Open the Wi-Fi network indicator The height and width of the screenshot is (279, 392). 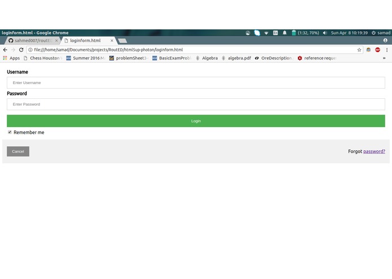click(266, 33)
